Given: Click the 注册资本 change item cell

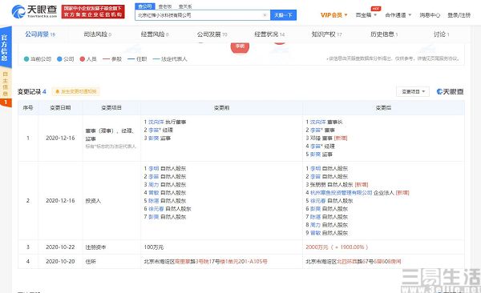Looking at the screenshot, I should coord(95,247).
